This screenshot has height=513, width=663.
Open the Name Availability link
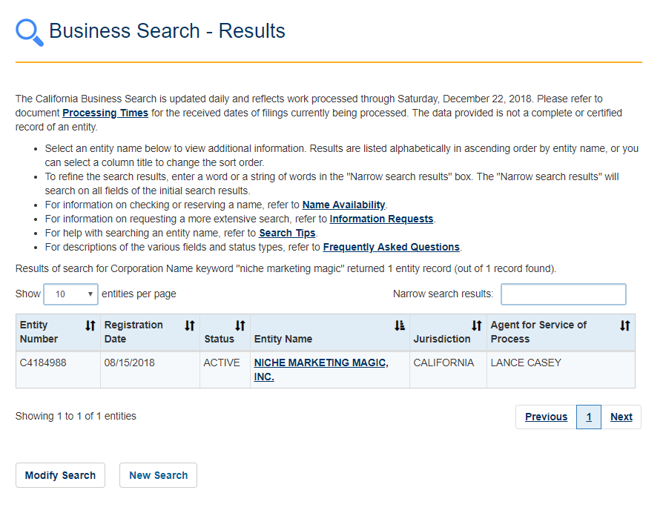click(x=343, y=205)
